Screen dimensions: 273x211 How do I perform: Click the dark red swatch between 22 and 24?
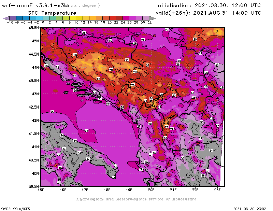tap(119, 18)
